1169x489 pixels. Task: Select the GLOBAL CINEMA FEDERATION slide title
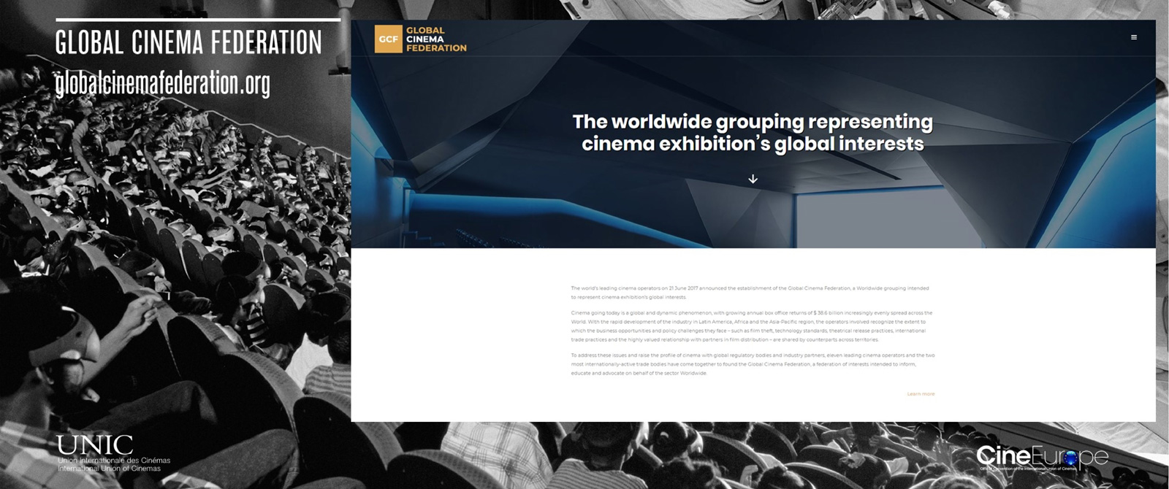click(x=189, y=43)
